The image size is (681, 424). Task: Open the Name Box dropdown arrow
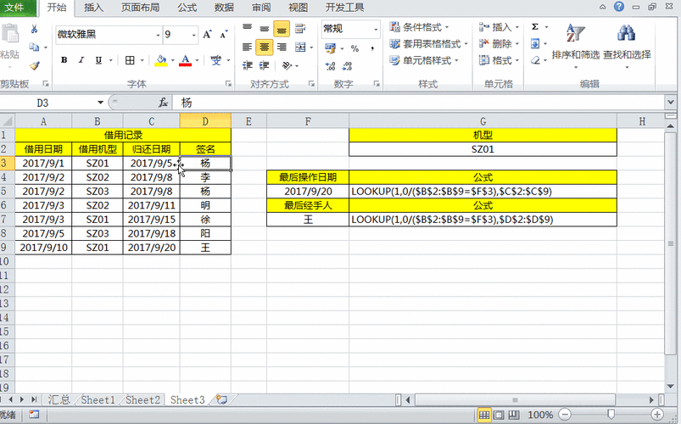tap(100, 103)
